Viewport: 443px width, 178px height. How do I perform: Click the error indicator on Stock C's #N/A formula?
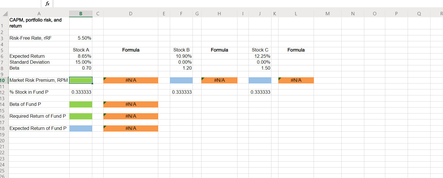[x=280, y=78]
